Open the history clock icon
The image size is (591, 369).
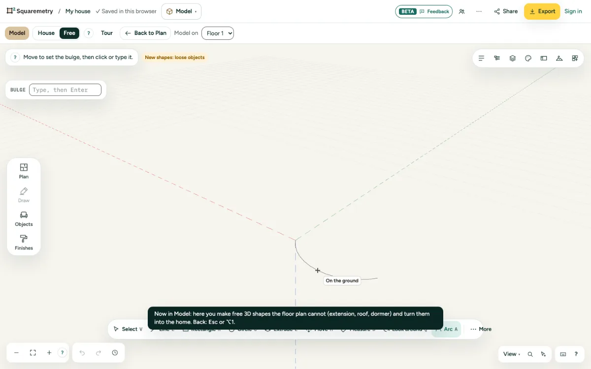coord(115,353)
